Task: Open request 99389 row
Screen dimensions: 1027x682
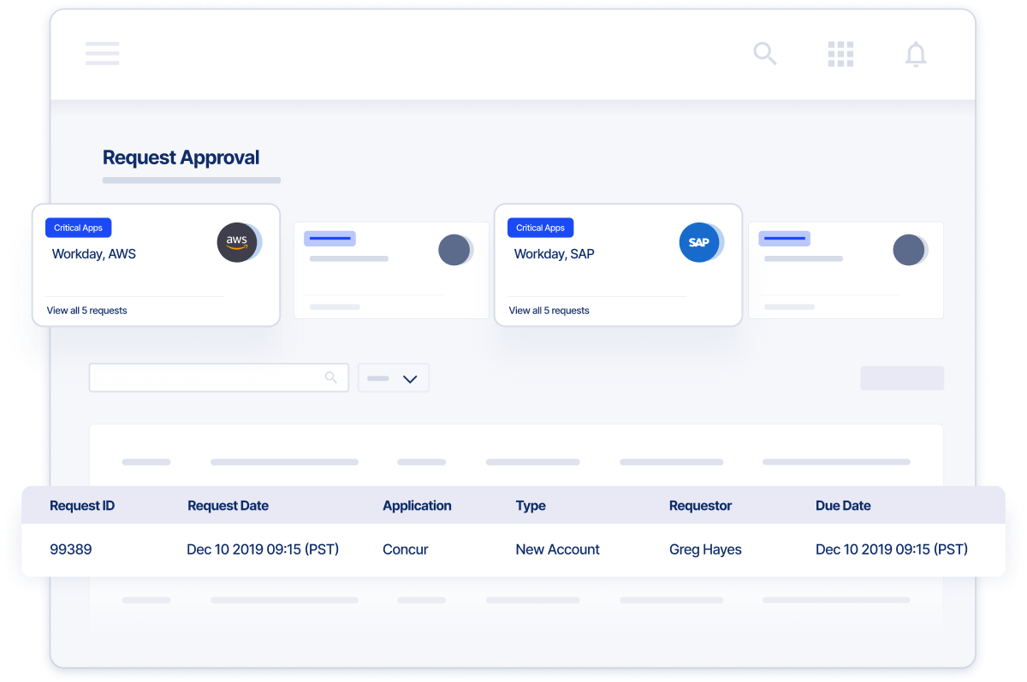Action: [x=71, y=549]
